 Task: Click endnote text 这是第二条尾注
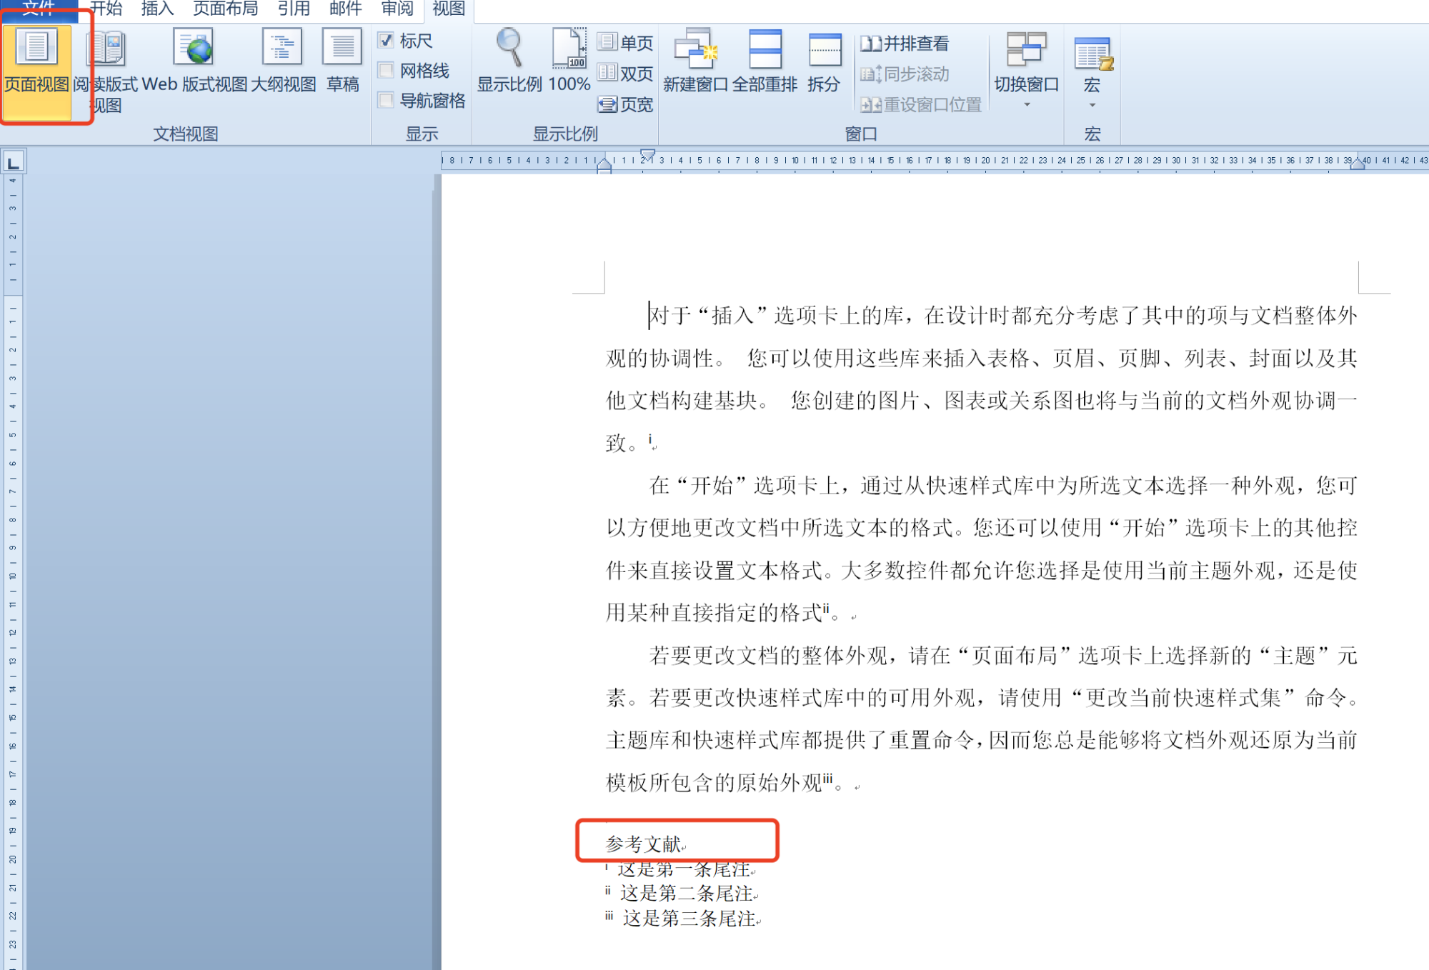687,894
